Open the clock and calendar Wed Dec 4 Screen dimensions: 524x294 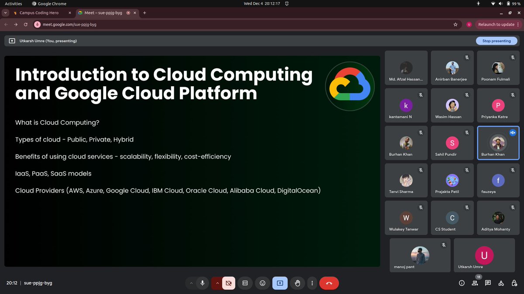pyautogui.click(x=263, y=3)
